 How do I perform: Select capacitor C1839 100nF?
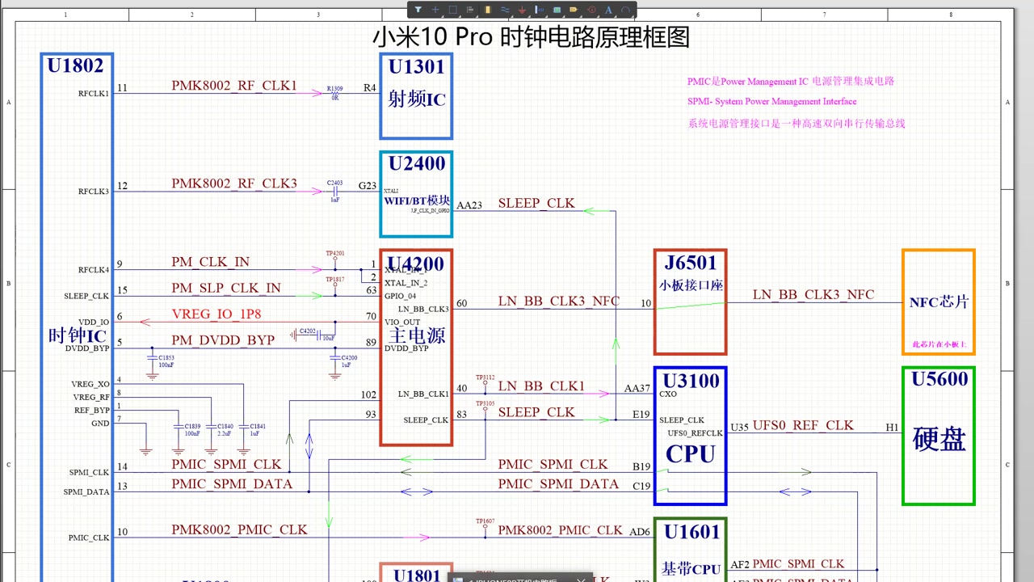click(x=179, y=428)
